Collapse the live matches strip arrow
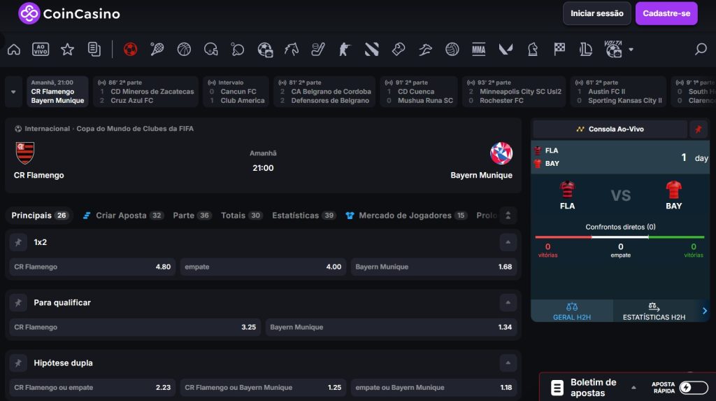 click(x=13, y=92)
